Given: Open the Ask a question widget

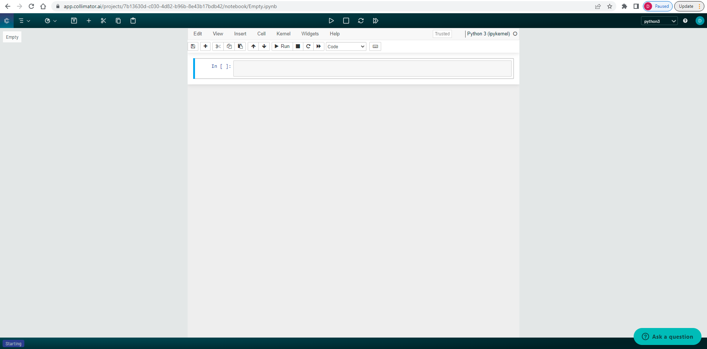Looking at the screenshot, I should click(667, 336).
